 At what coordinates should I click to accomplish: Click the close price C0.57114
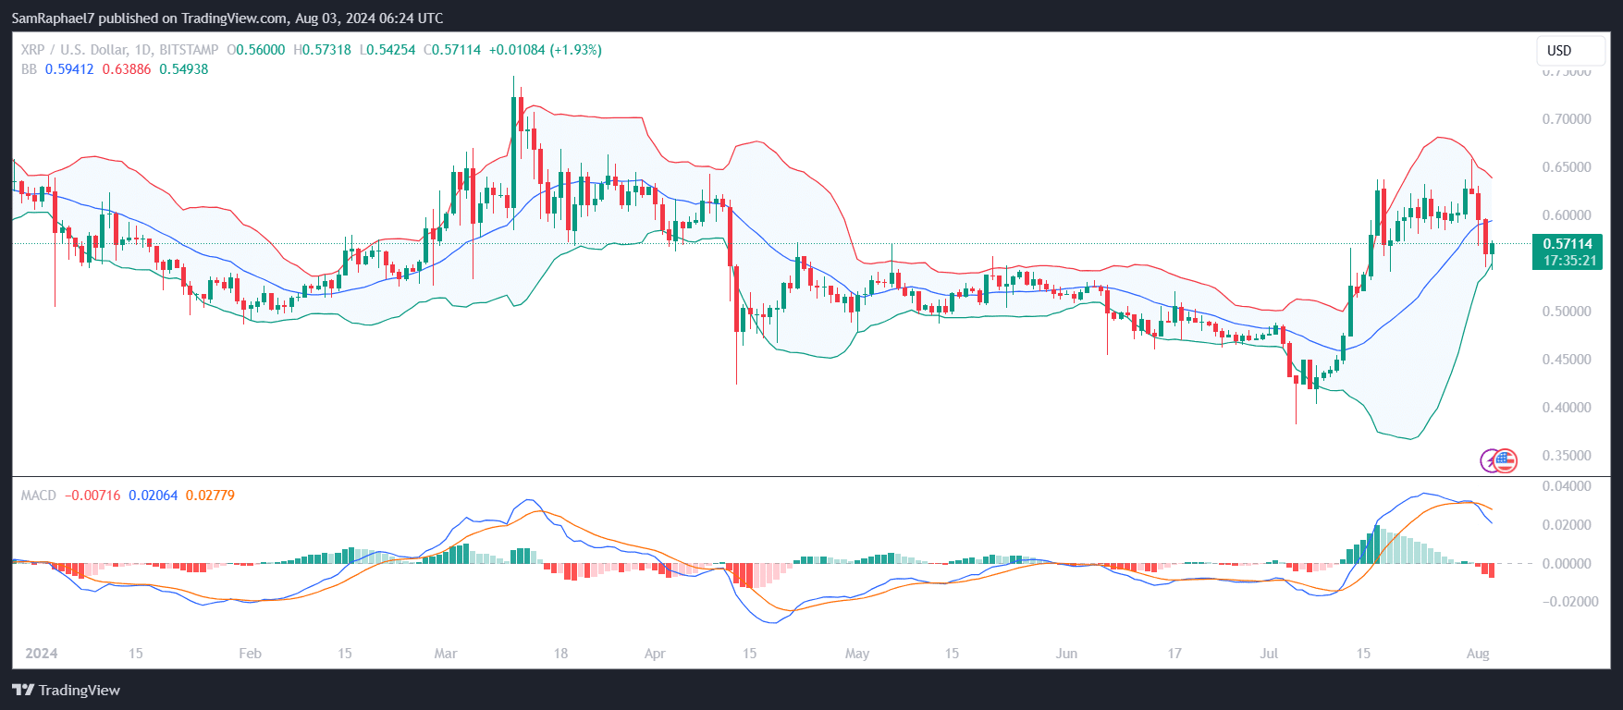pyautogui.click(x=452, y=50)
